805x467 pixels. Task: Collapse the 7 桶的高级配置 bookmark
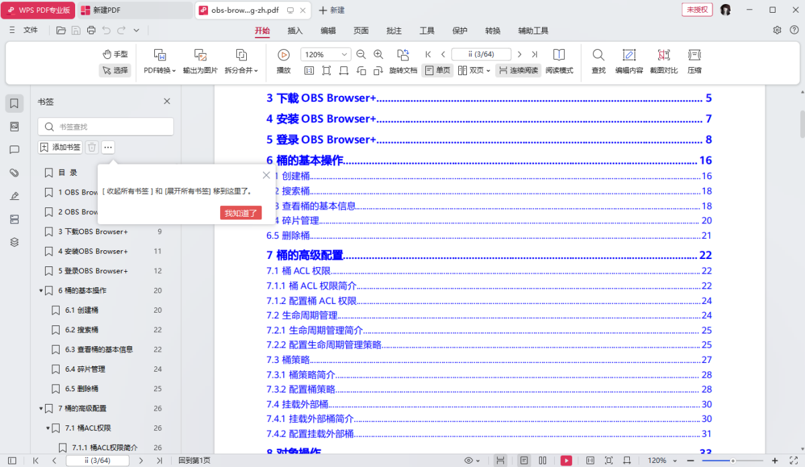coord(40,409)
